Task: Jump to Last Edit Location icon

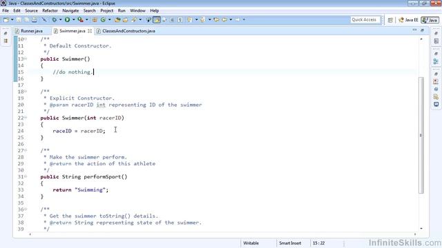Action: (x=216, y=20)
